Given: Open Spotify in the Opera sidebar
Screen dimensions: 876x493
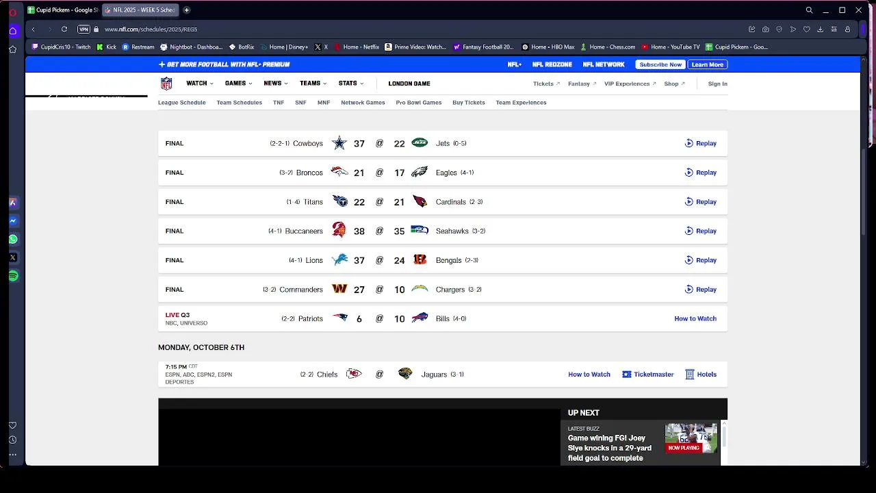Looking at the screenshot, I should tap(13, 276).
